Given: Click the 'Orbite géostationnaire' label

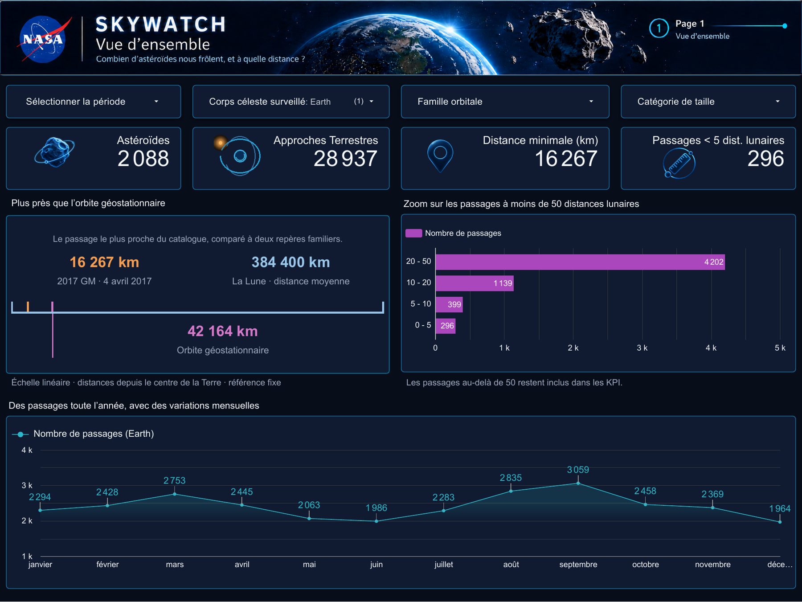Looking at the screenshot, I should pyautogui.click(x=223, y=350).
